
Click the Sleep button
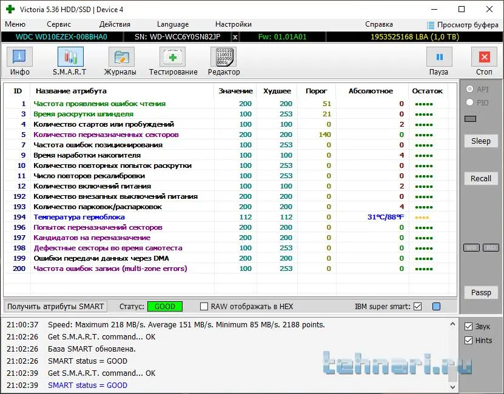point(480,141)
